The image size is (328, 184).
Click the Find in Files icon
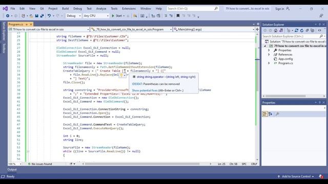pyautogui.click(x=135, y=16)
